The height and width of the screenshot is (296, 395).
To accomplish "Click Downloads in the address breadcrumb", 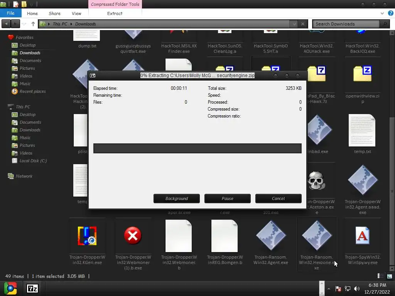I will [x=85, y=24].
